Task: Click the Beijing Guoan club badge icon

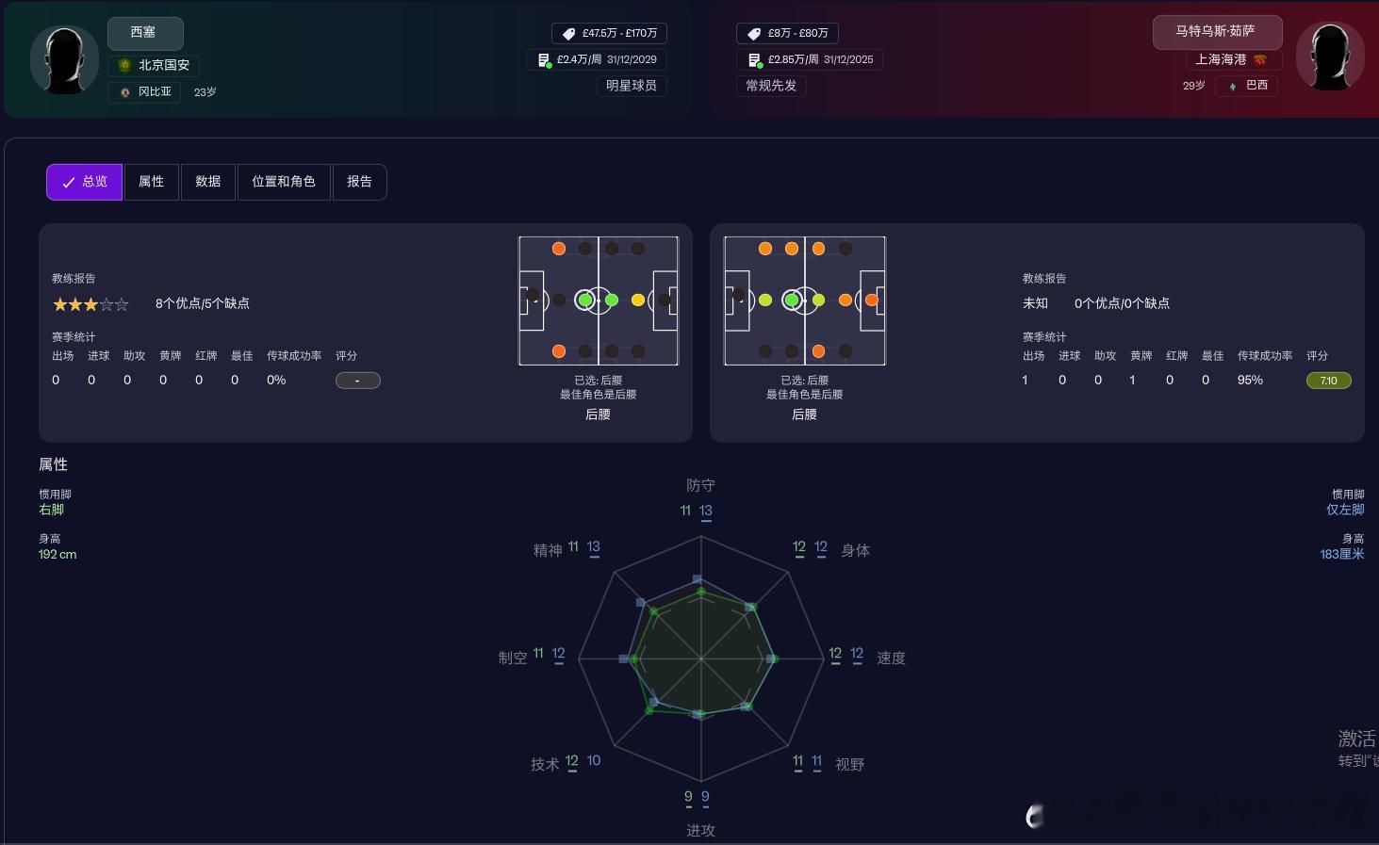Action: [x=126, y=65]
